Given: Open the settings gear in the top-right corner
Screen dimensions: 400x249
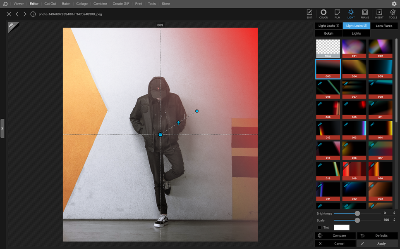Looking at the screenshot, I should [x=394, y=4].
